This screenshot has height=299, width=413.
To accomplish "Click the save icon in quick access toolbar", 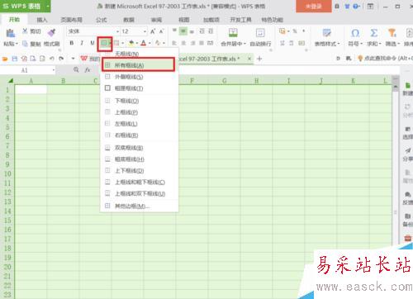I will [x=15, y=59].
